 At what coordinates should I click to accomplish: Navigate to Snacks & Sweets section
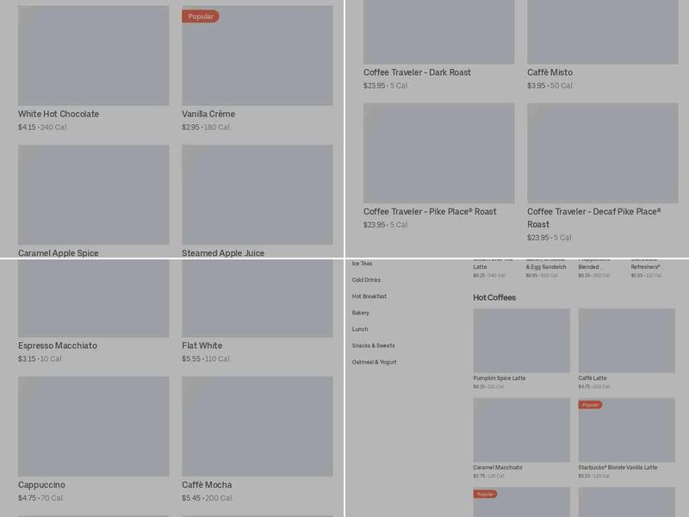click(x=373, y=346)
